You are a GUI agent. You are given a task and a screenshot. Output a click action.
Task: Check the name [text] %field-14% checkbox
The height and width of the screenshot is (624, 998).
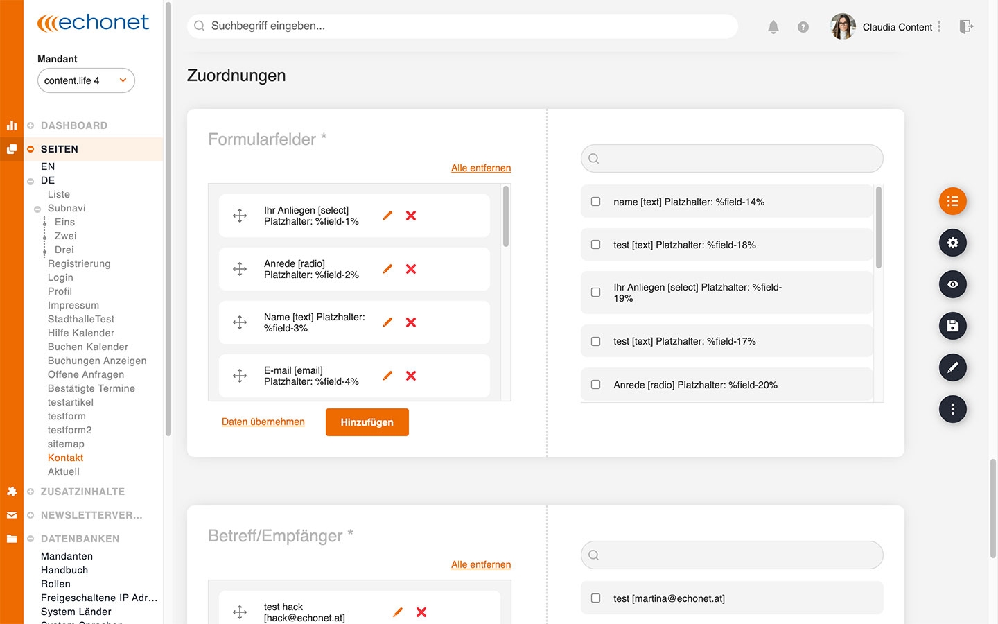tap(595, 202)
